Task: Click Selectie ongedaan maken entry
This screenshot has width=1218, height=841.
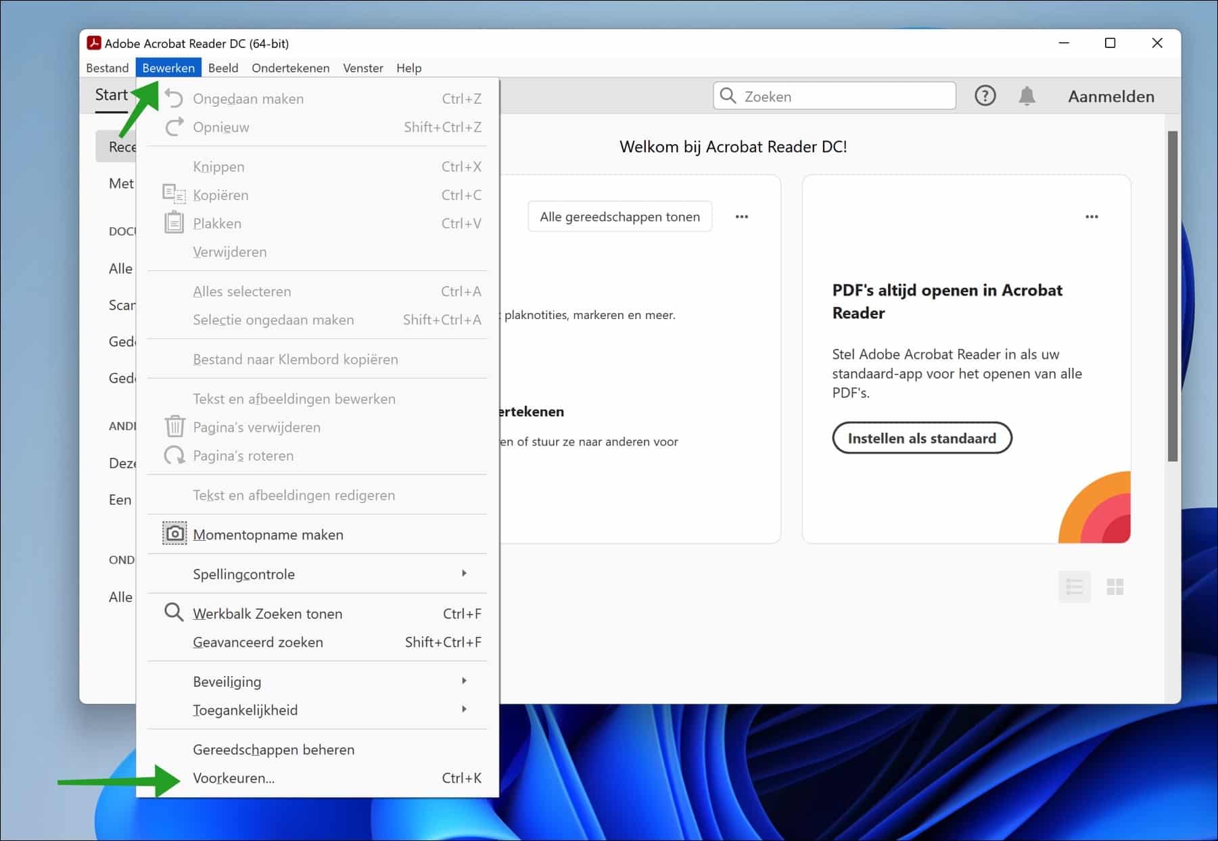Action: coord(317,320)
